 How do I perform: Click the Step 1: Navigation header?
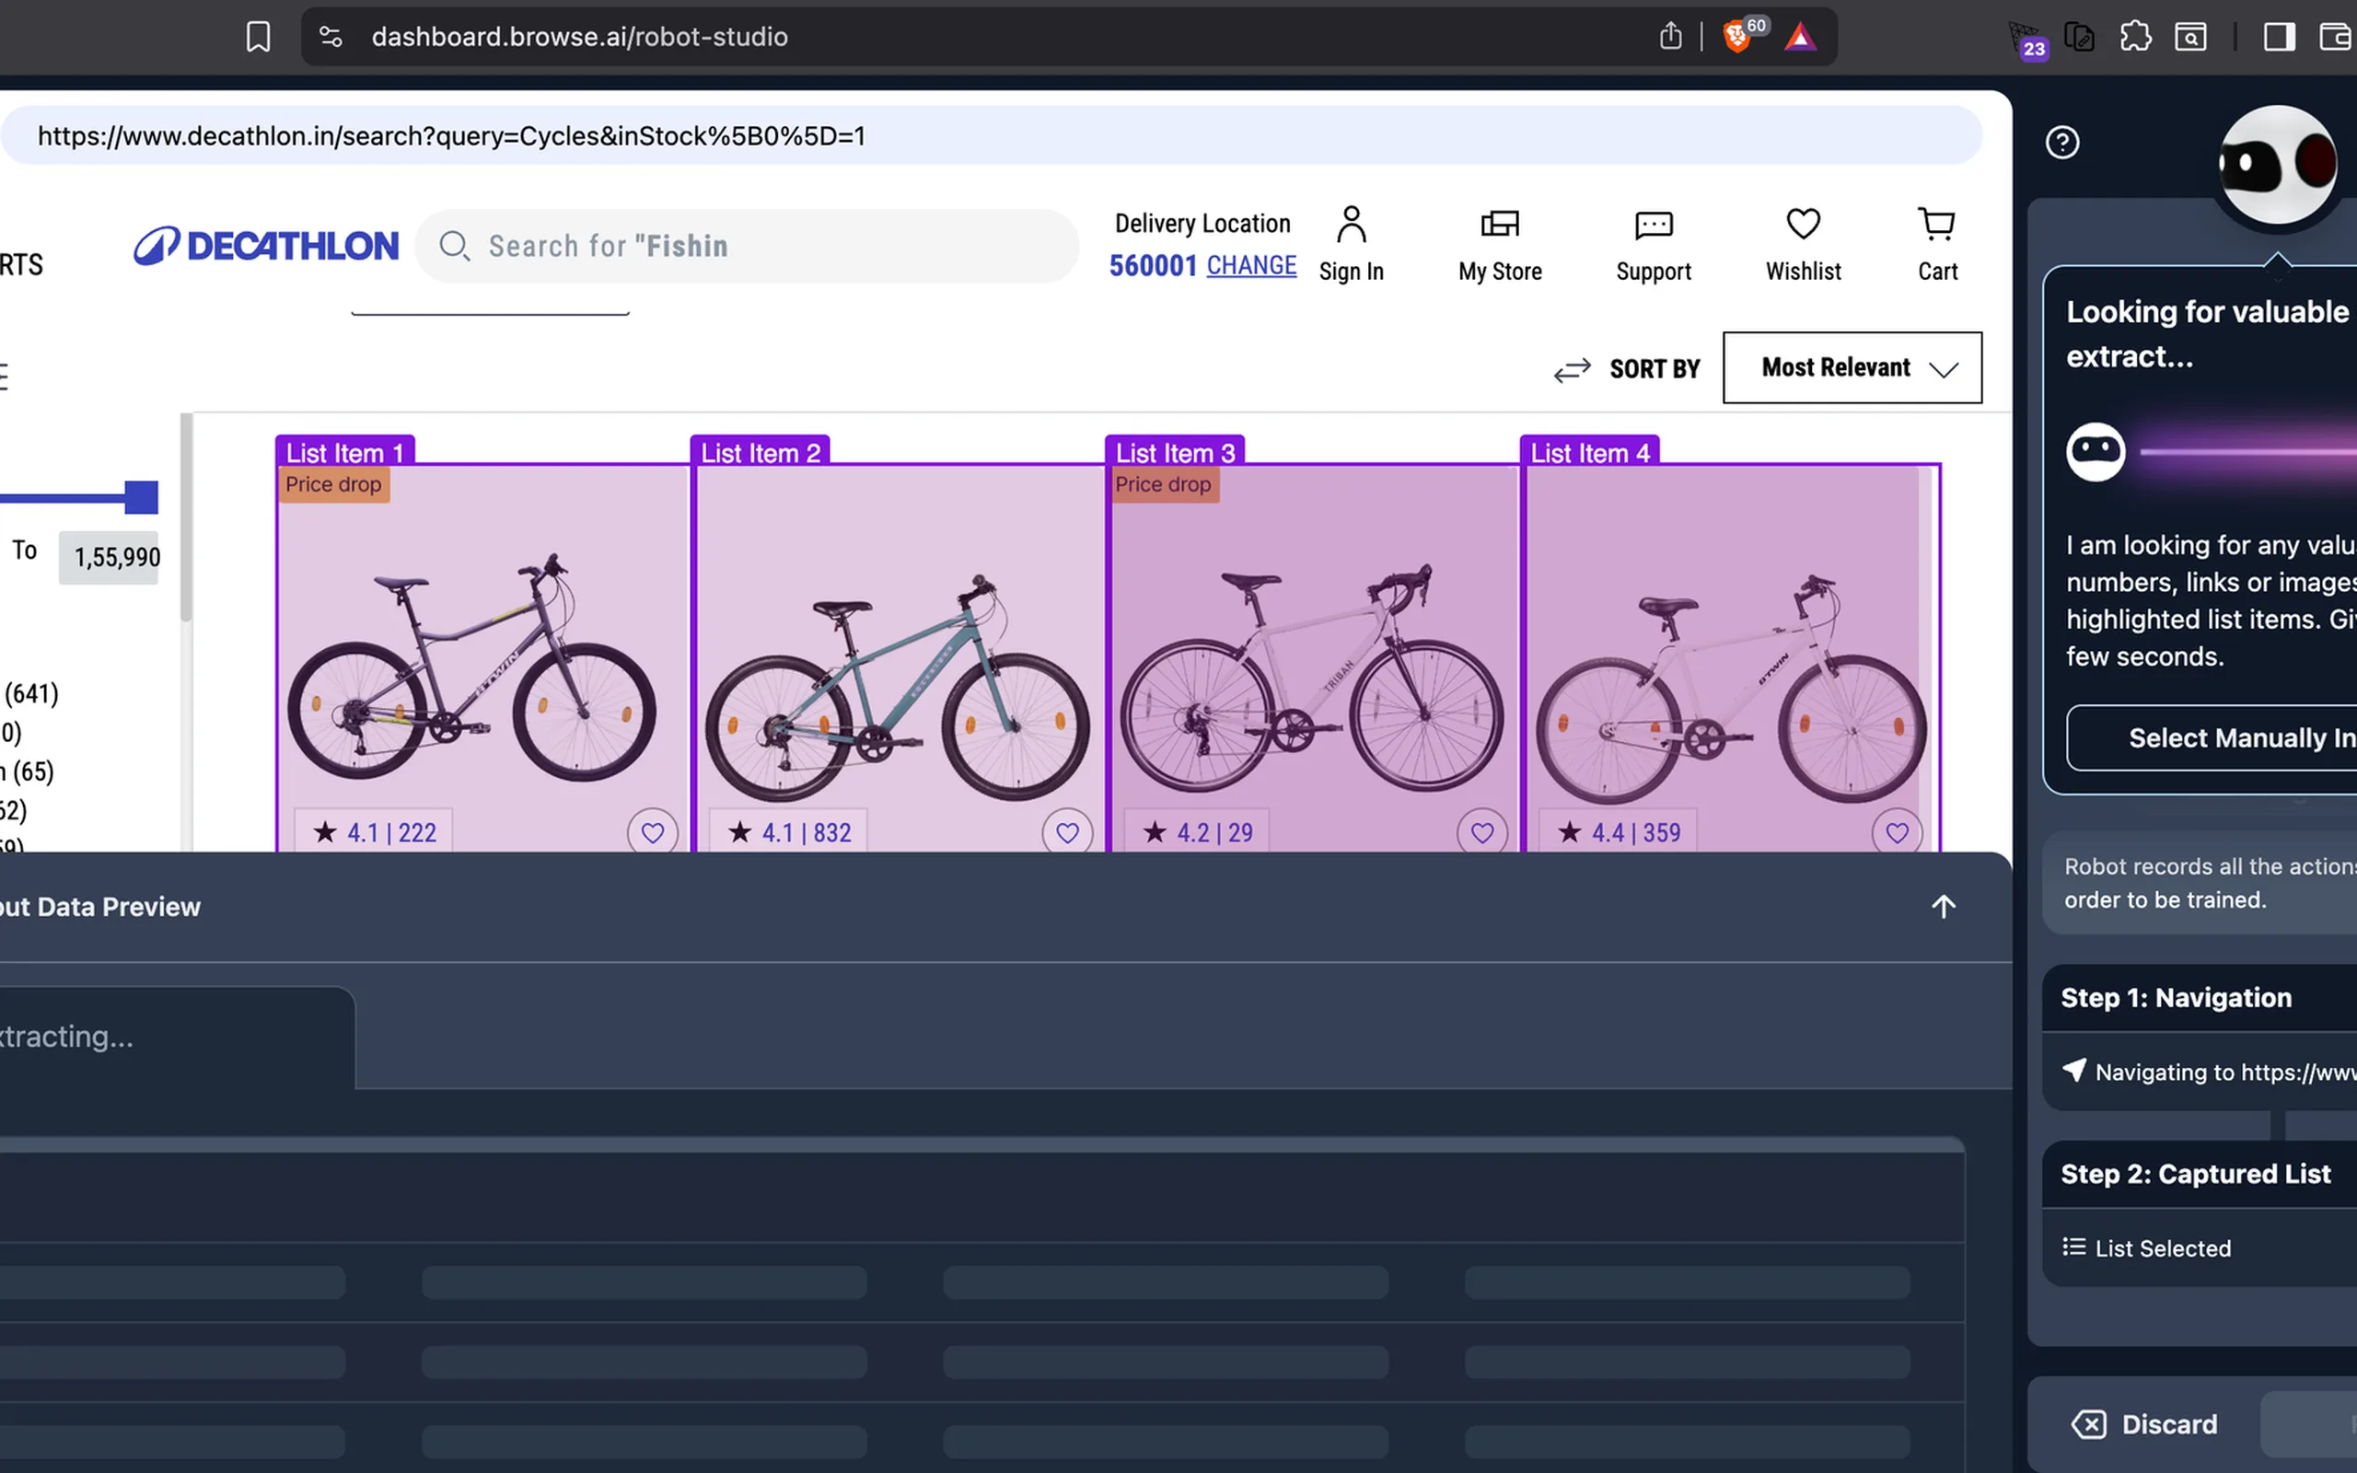click(2176, 998)
